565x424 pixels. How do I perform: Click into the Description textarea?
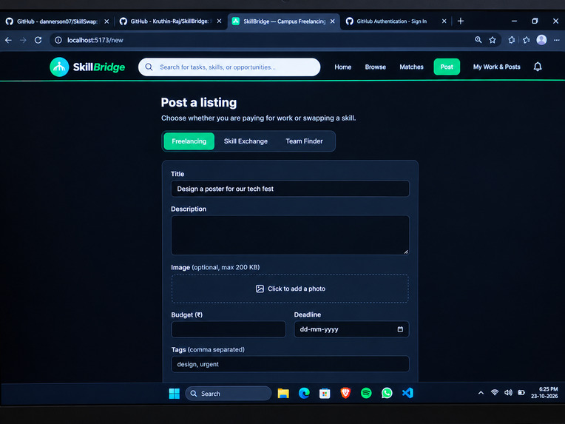click(290, 235)
